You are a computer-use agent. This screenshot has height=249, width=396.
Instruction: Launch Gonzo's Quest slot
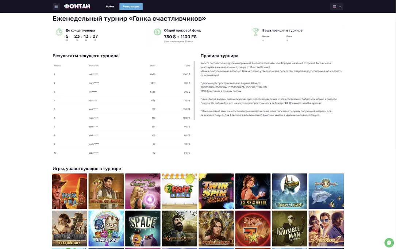click(179, 228)
